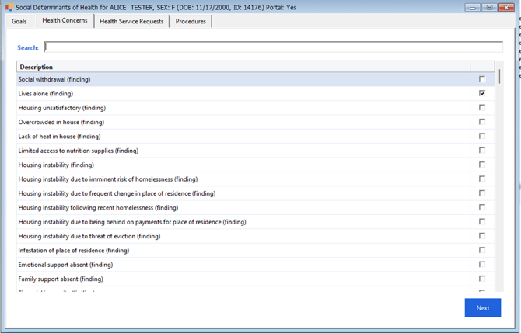Image resolution: width=521 pixels, height=333 pixels.
Task: Uncheck the Lives alone checkbox
Action: (x=482, y=93)
